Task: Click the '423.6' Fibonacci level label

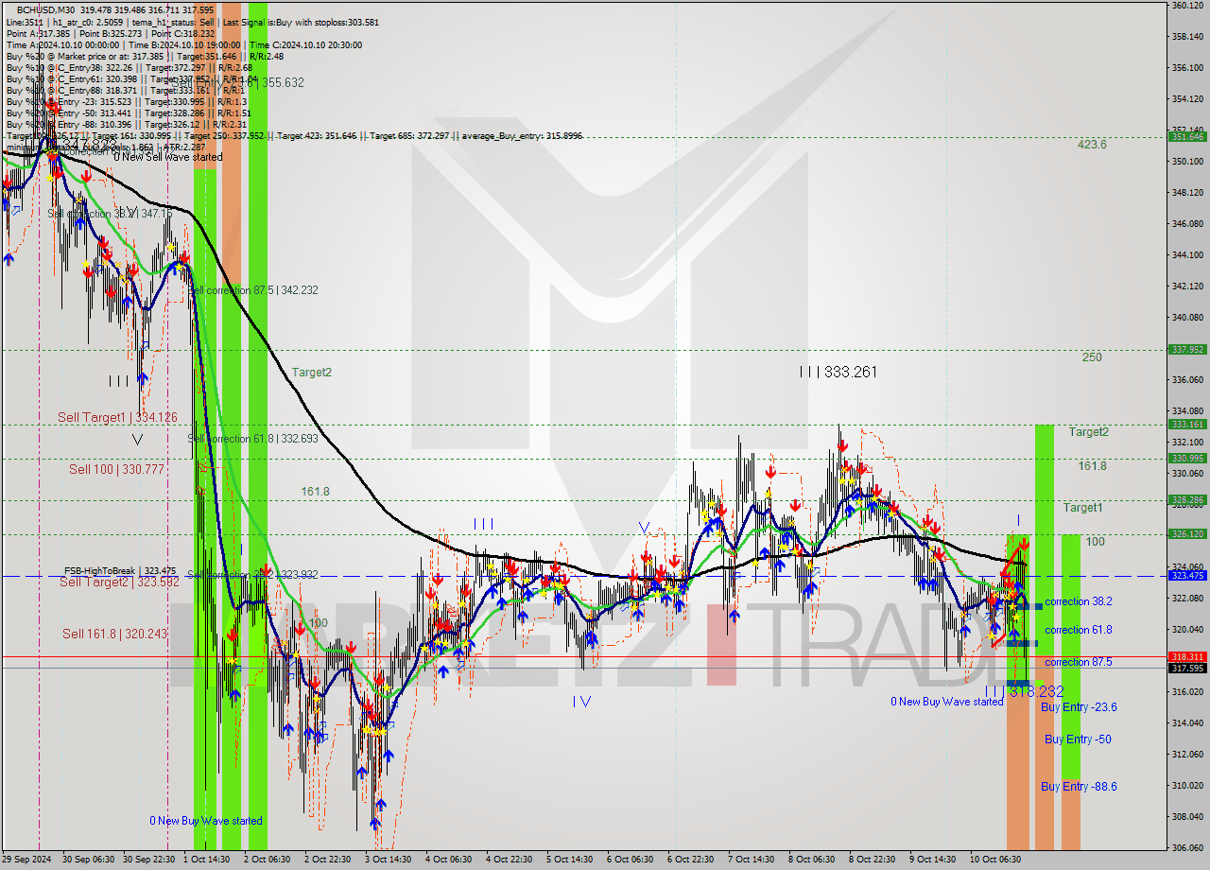Action: (1091, 145)
